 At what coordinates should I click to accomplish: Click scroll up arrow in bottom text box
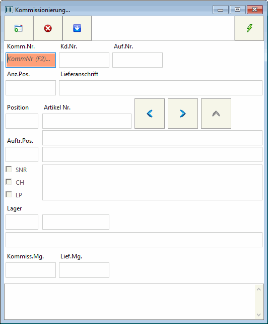click(259, 289)
